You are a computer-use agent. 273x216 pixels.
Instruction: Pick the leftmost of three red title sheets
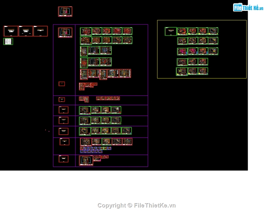click(x=11, y=31)
